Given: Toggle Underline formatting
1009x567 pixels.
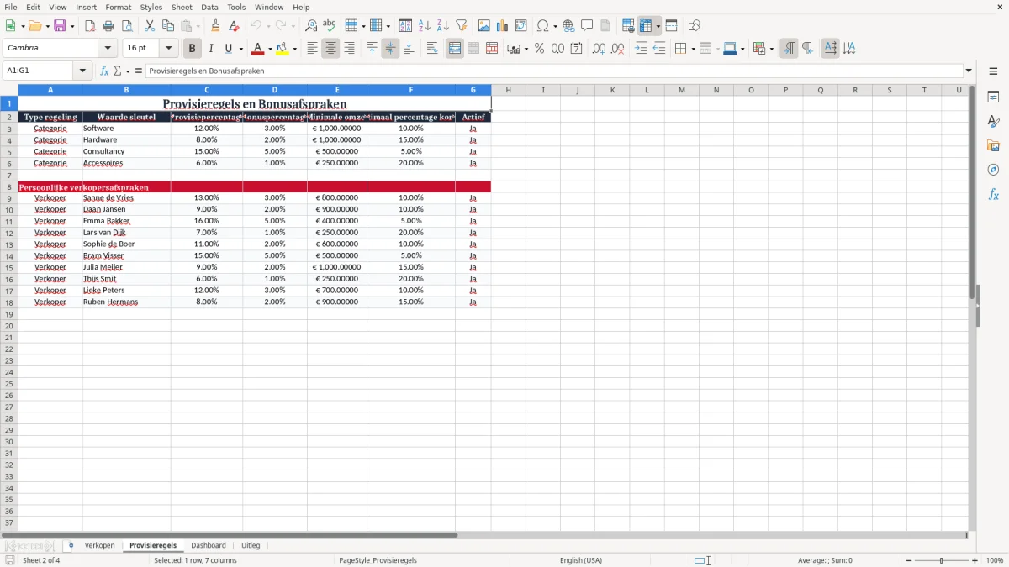Looking at the screenshot, I should 228,49.
